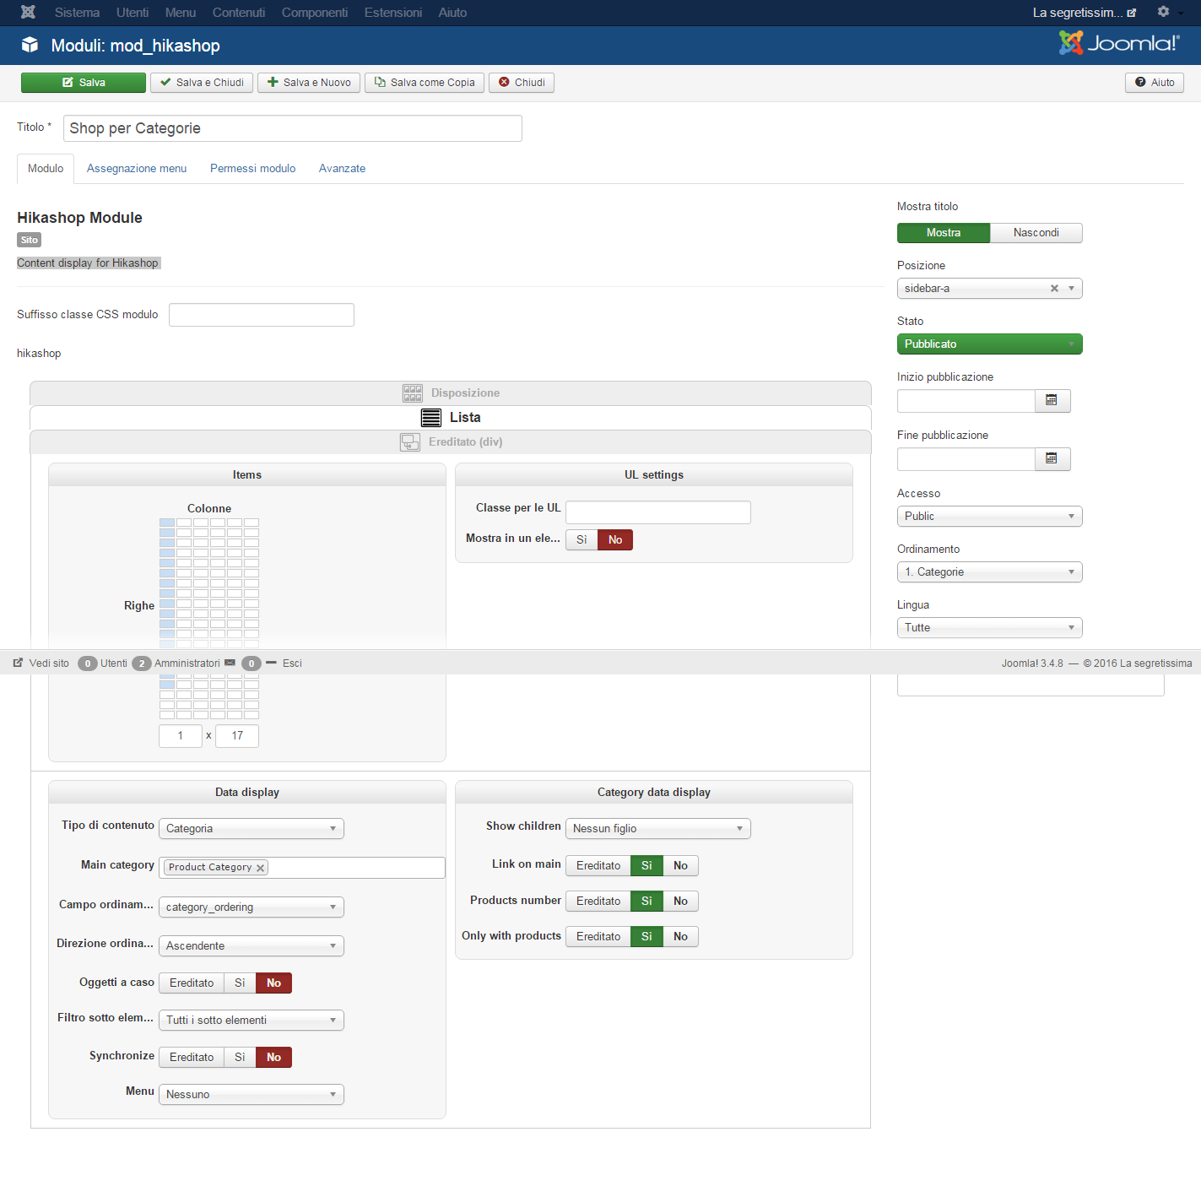Select the Disposizione grid layout icon
This screenshot has width=1201, height=1186.
pyautogui.click(x=412, y=393)
